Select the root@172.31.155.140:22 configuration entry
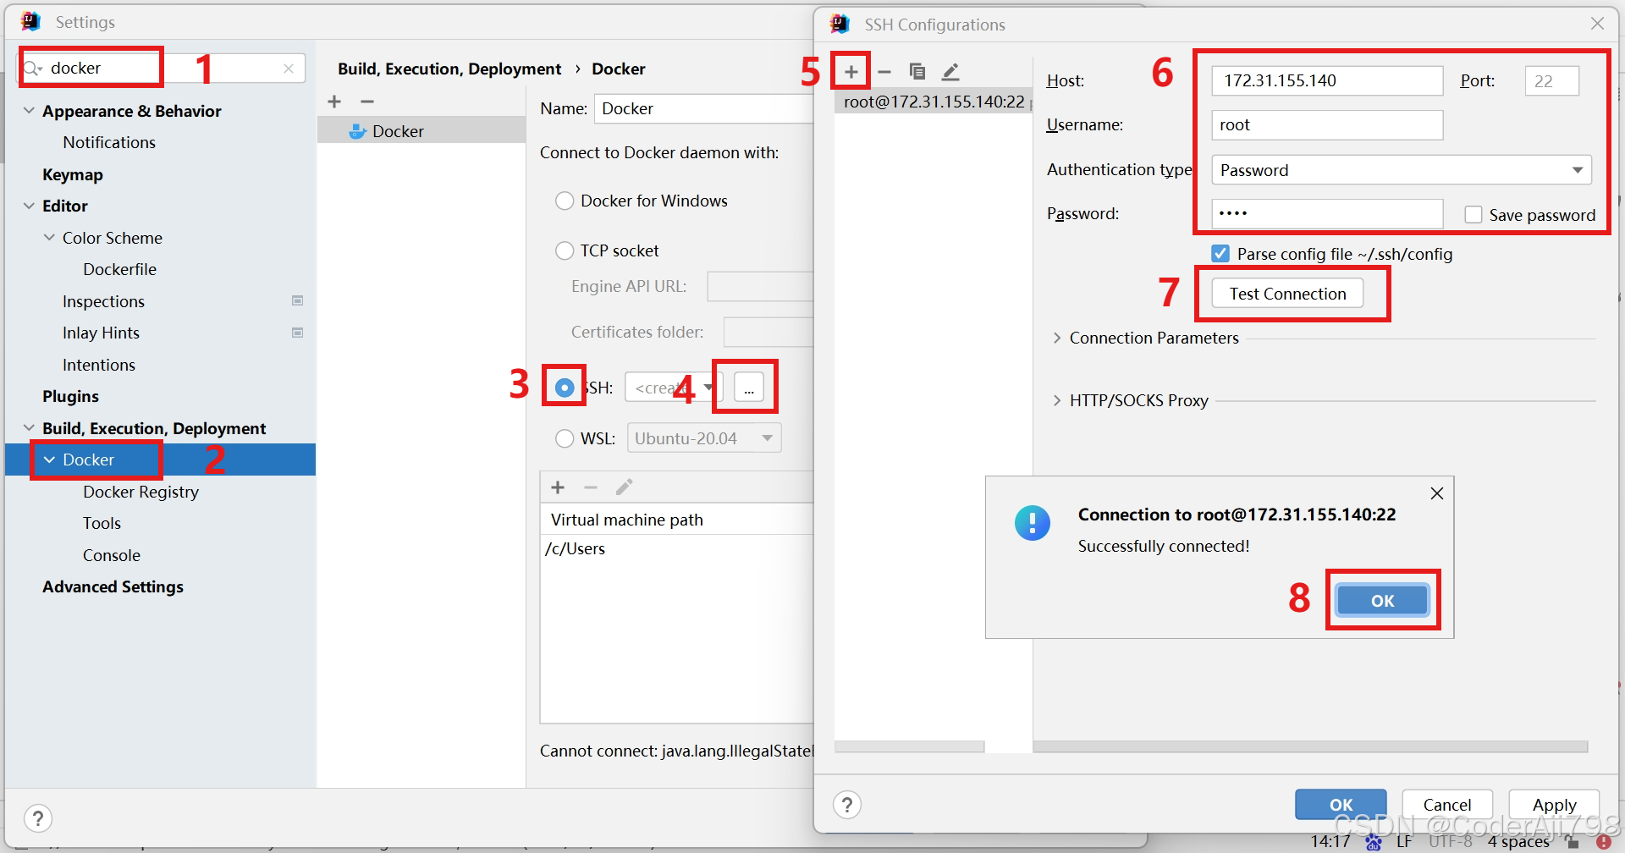Image resolution: width=1625 pixels, height=853 pixels. click(934, 102)
